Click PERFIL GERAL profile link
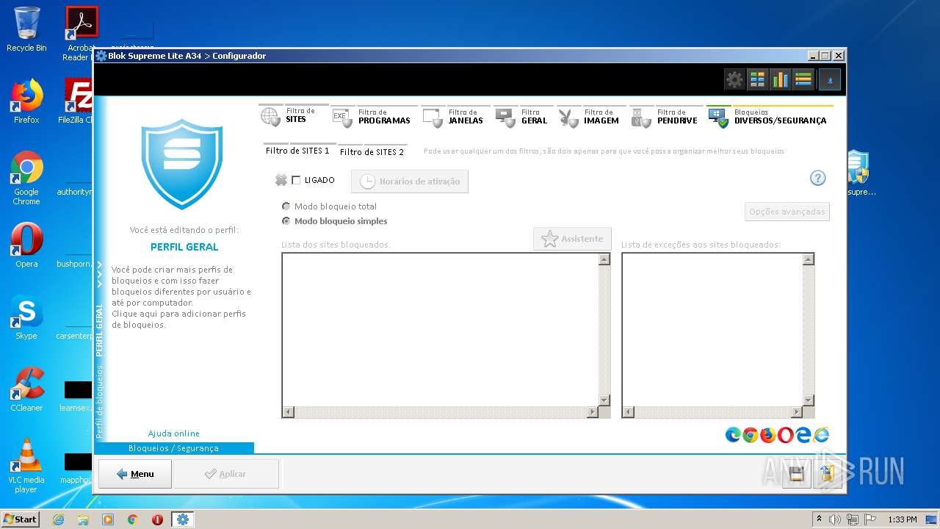The width and height of the screenshot is (940, 529). point(184,247)
